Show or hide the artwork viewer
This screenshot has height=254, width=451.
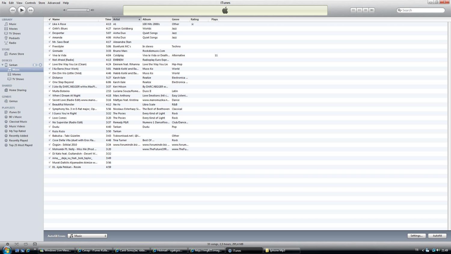[x=35, y=244]
